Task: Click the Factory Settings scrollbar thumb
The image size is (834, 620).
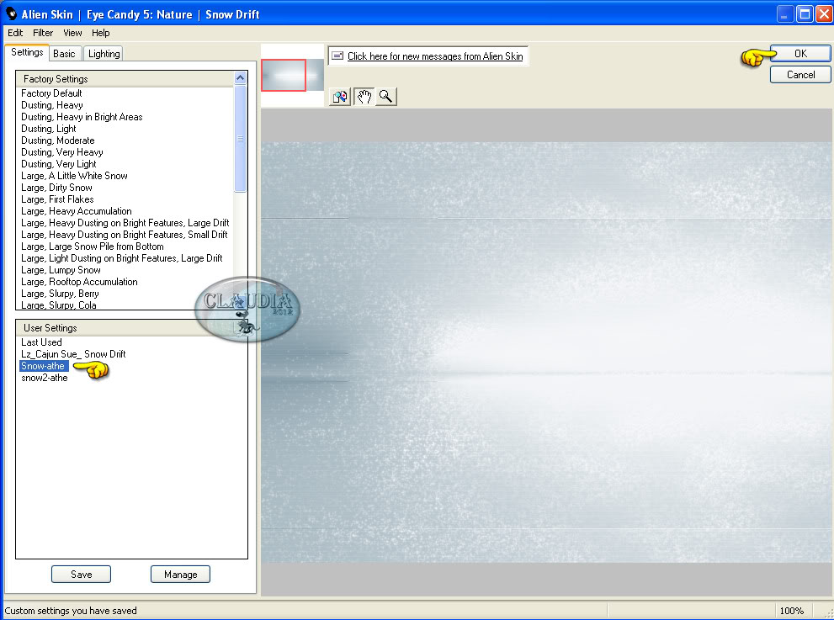Action: tap(241, 139)
